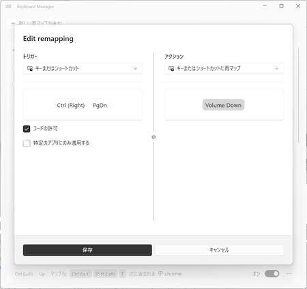The height and width of the screenshot is (289, 307).
Task: Click the 保存 button
Action: [x=87, y=250]
